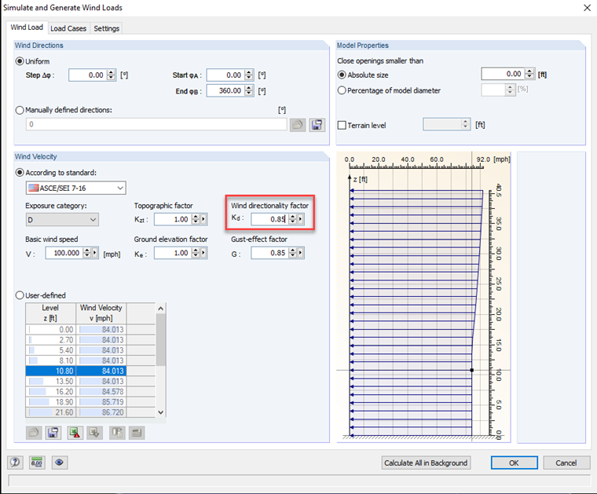This screenshot has width=597, height=494.
Task: Enable the Terrain level checkbox
Action: tap(342, 125)
